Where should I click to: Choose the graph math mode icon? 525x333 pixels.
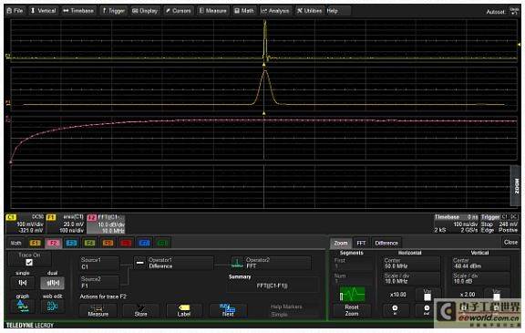[x=23, y=307]
